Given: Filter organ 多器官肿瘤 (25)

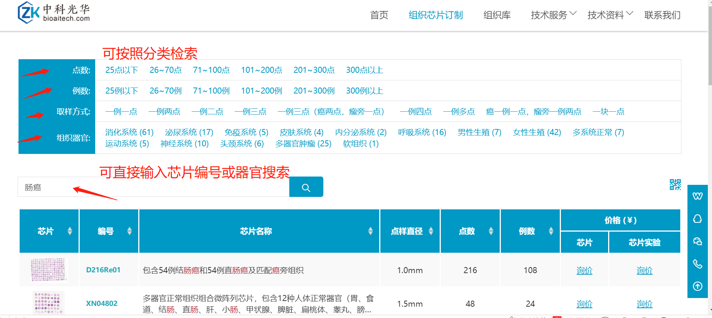Looking at the screenshot, I should click(303, 144).
